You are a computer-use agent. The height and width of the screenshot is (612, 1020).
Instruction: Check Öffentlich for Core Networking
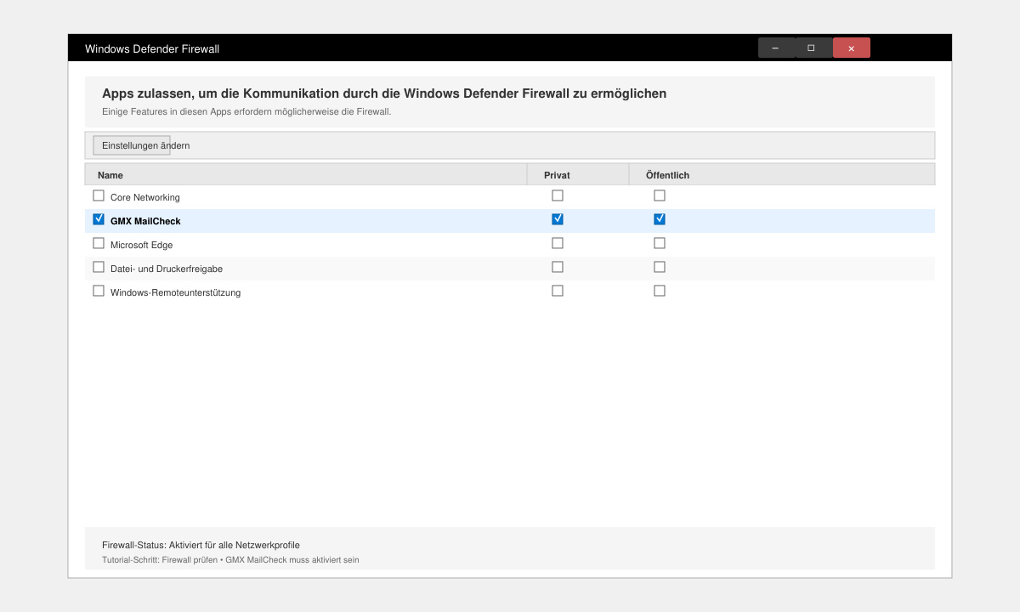pos(660,195)
